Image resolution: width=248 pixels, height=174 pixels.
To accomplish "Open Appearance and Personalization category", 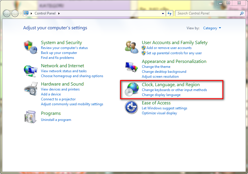I will (174, 61).
